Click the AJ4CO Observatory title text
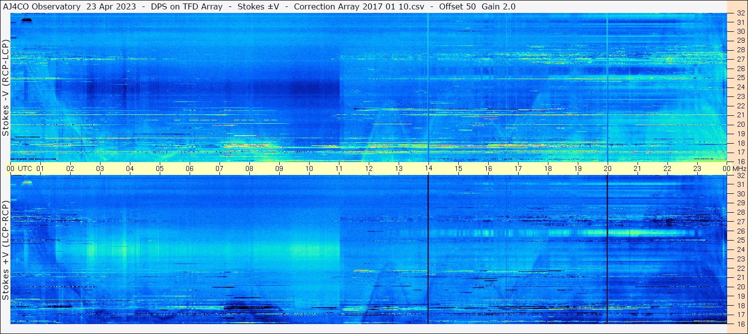 click(42, 7)
